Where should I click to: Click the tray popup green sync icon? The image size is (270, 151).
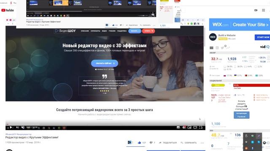(252, 136)
